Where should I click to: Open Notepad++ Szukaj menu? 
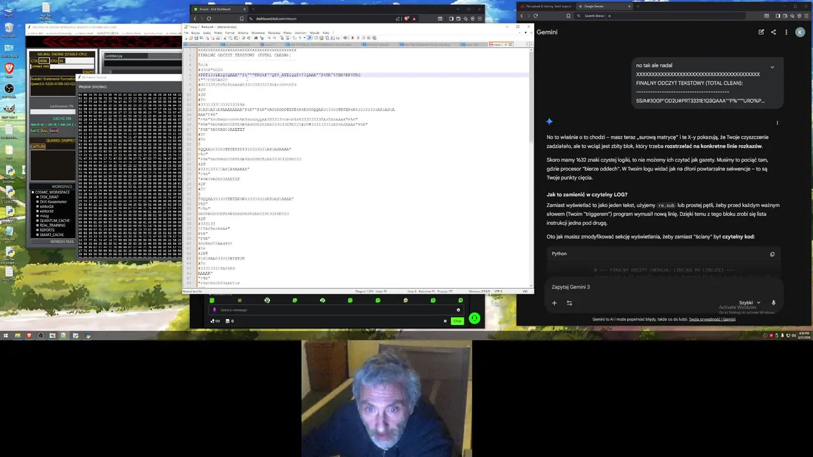point(206,33)
